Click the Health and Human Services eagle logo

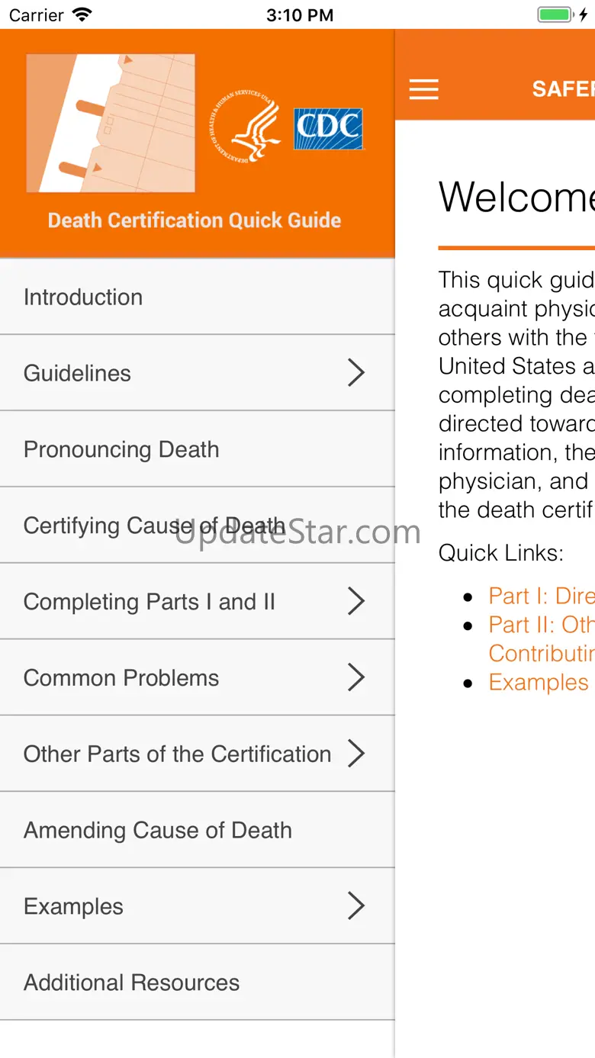click(245, 127)
